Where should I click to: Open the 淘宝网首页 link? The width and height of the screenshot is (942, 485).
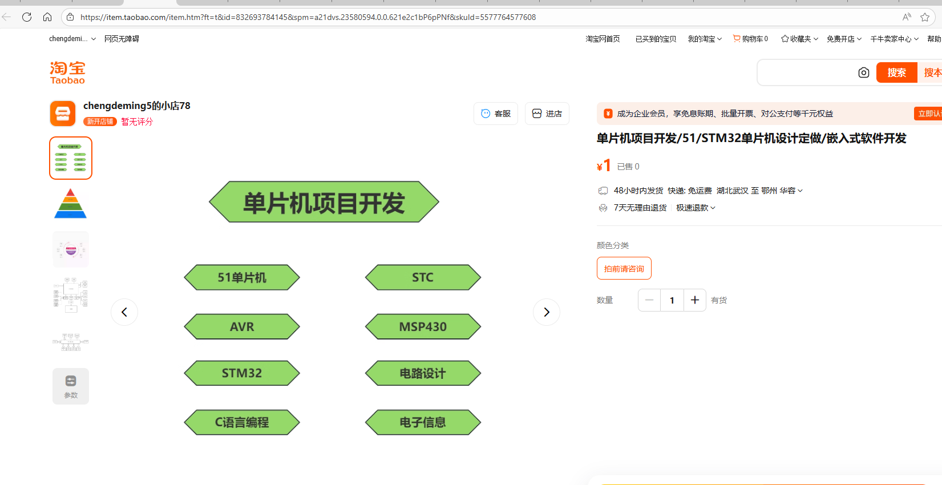click(603, 39)
